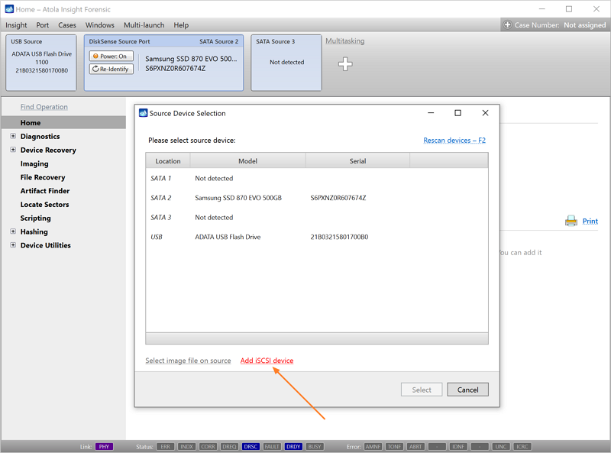Click the printer icon next to Print
Viewport: 611px width, 453px height.
(x=571, y=221)
